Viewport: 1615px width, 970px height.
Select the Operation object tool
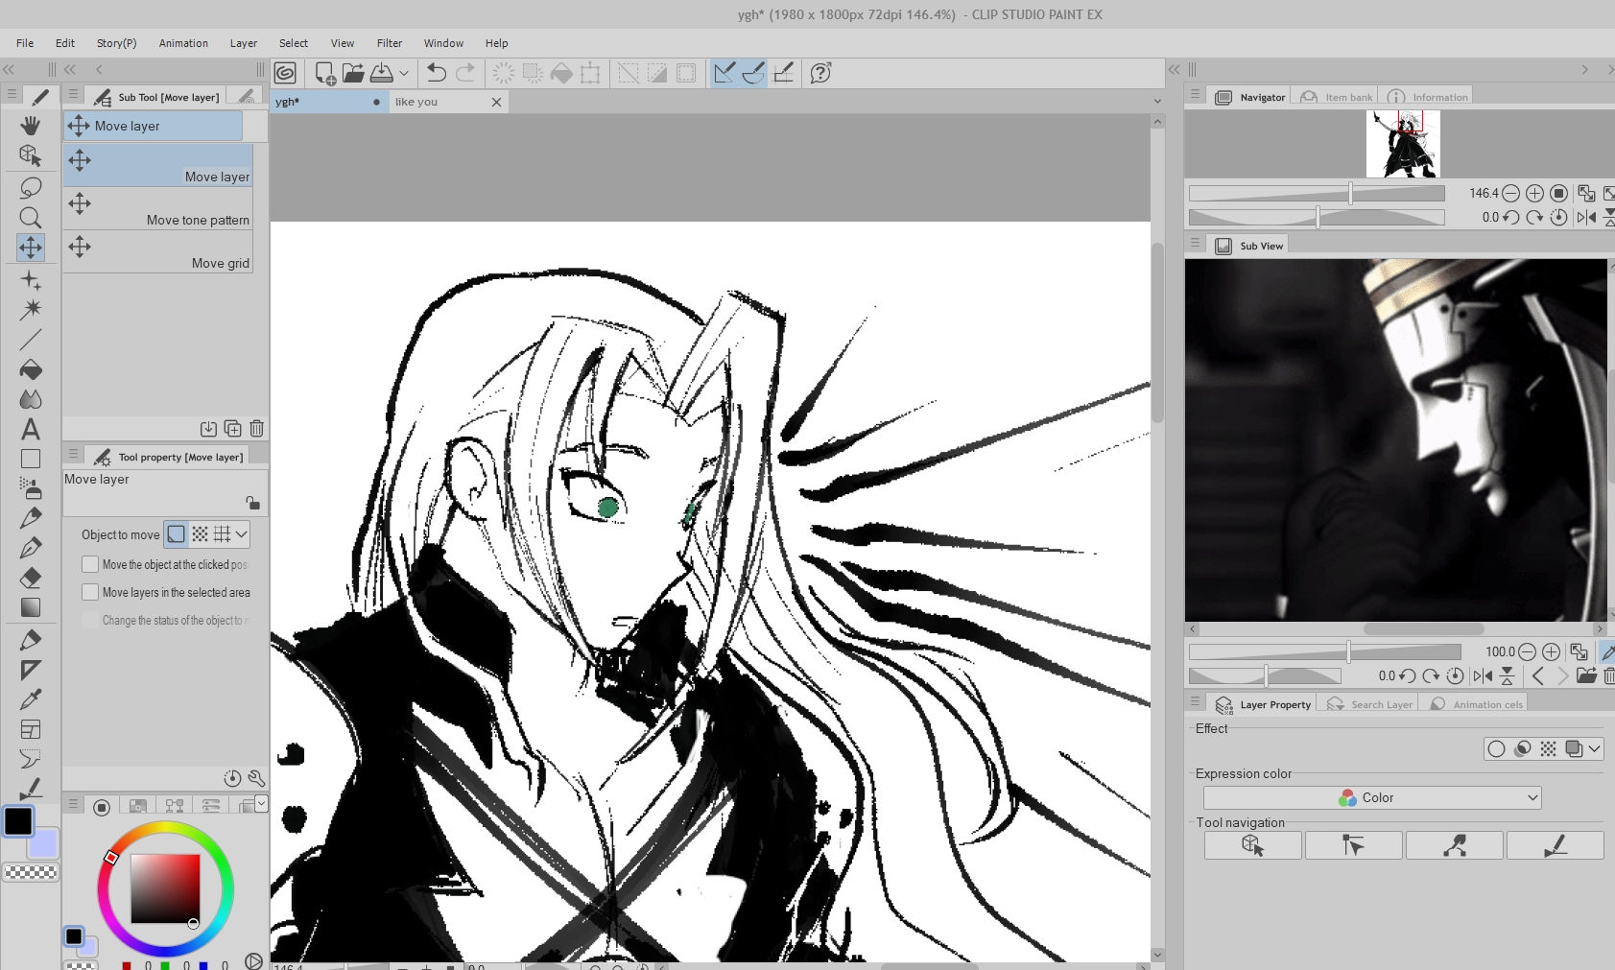coord(31,155)
